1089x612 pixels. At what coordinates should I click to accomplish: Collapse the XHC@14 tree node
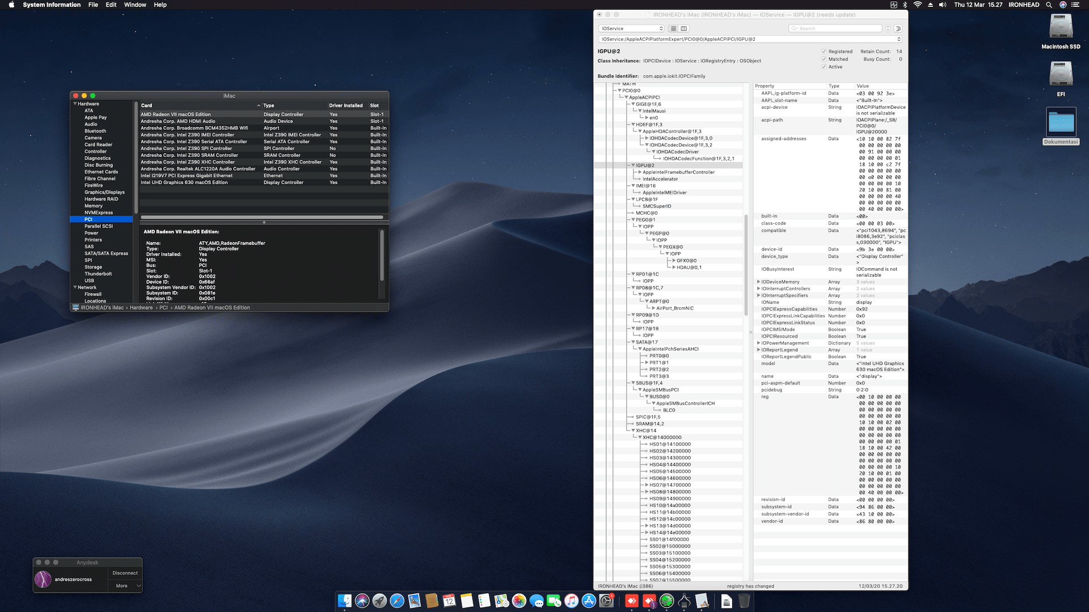point(633,431)
